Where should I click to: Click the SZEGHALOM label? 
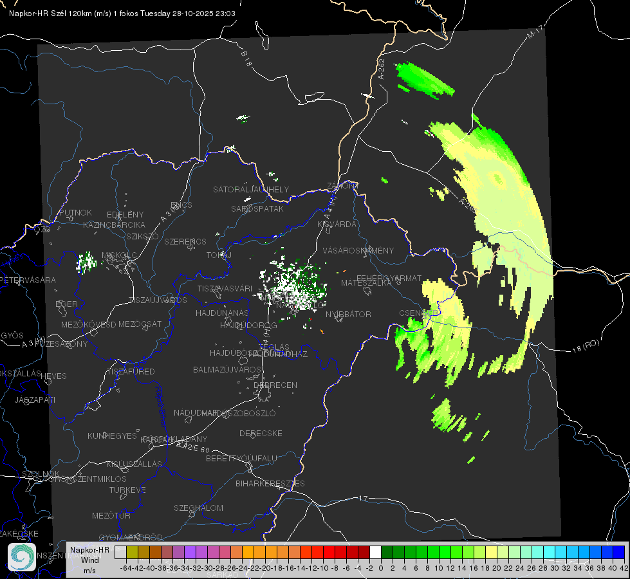click(x=198, y=508)
